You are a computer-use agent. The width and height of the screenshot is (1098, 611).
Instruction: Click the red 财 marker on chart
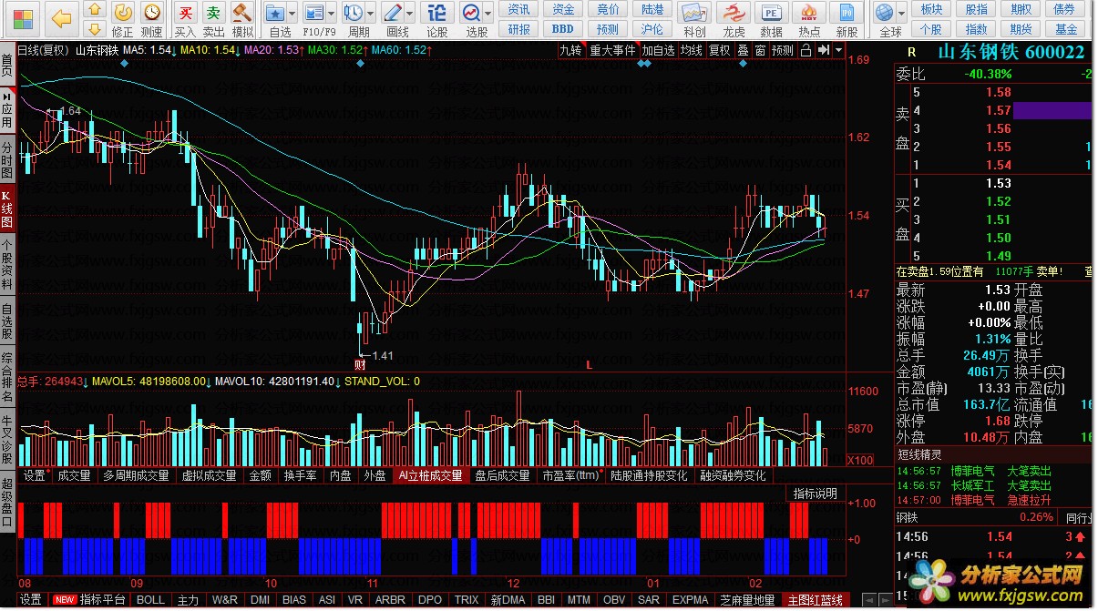tap(360, 364)
